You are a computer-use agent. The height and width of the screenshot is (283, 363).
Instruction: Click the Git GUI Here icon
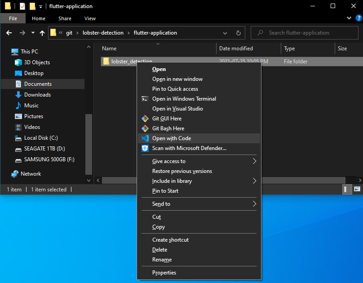[145, 119]
